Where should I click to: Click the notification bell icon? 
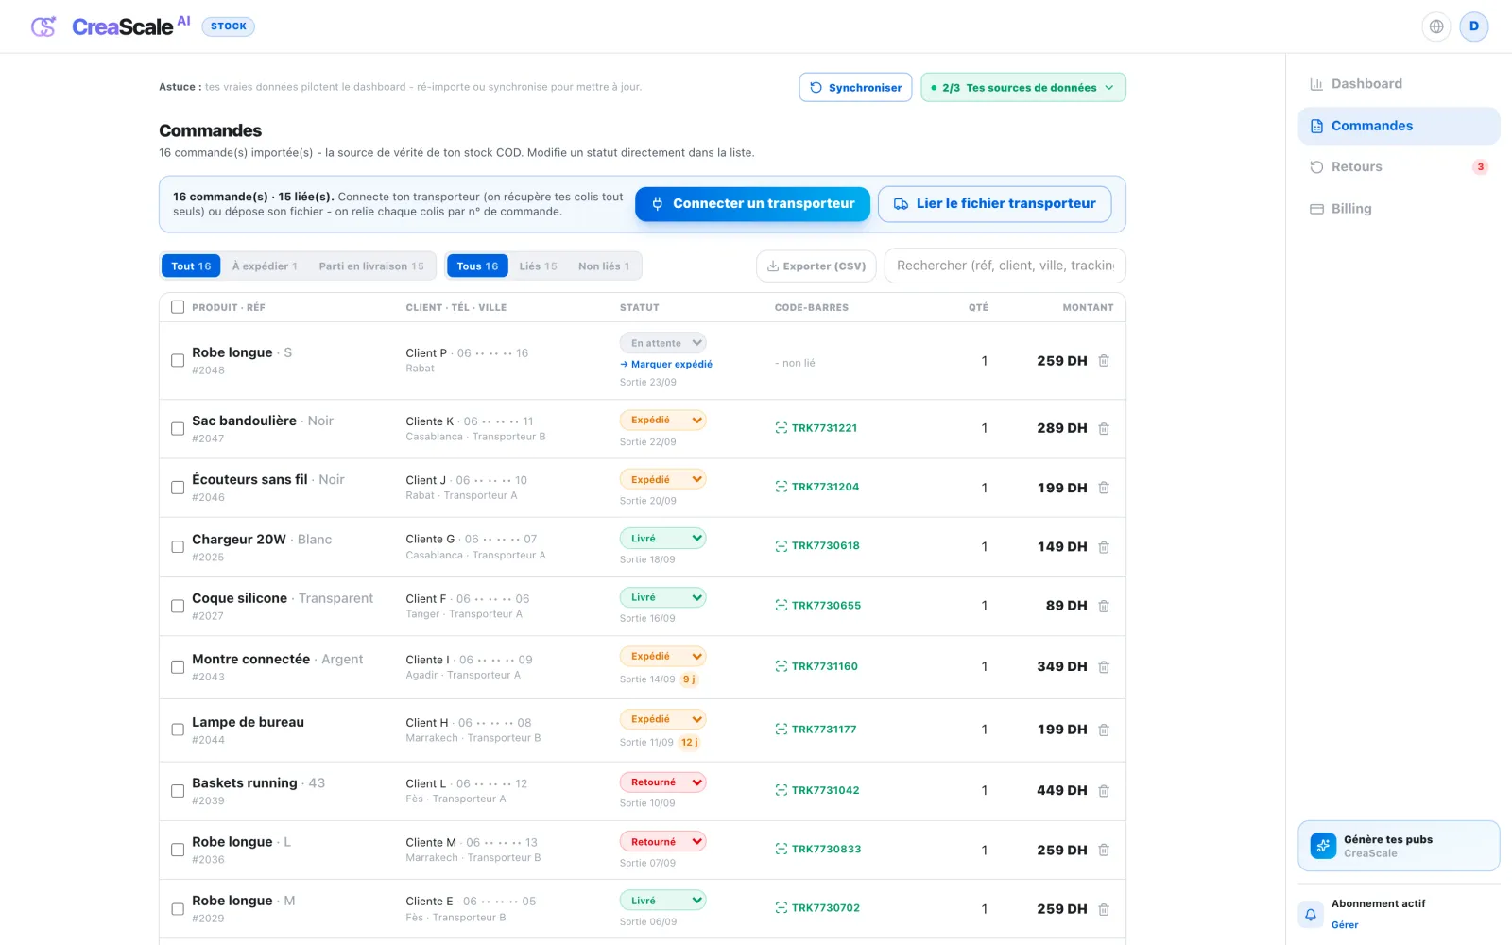[1311, 914]
